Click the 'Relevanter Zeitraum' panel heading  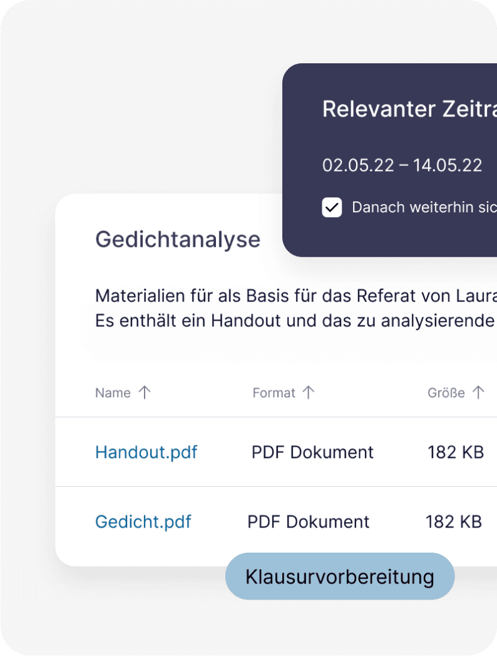coord(409,109)
